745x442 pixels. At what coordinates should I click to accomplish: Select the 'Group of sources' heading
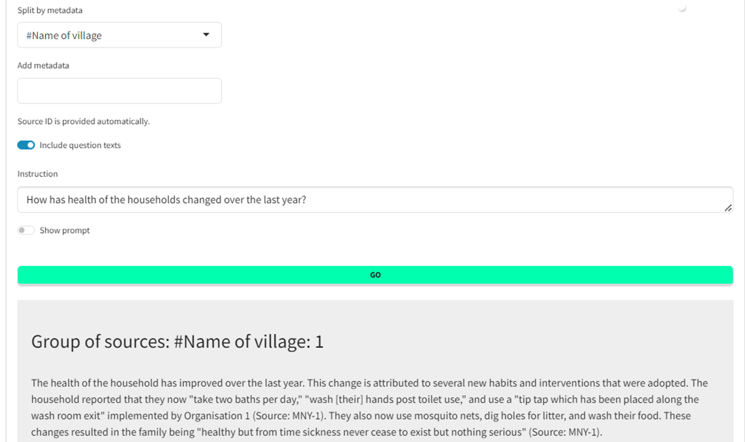[x=177, y=342]
